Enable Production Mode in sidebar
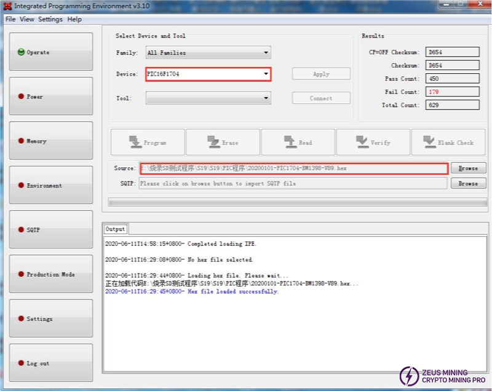Image resolution: width=492 pixels, height=391 pixels. 51,275
